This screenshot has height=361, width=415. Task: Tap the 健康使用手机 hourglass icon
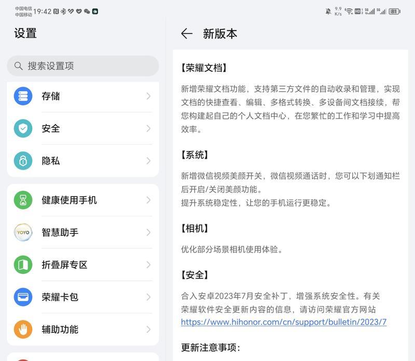23,200
